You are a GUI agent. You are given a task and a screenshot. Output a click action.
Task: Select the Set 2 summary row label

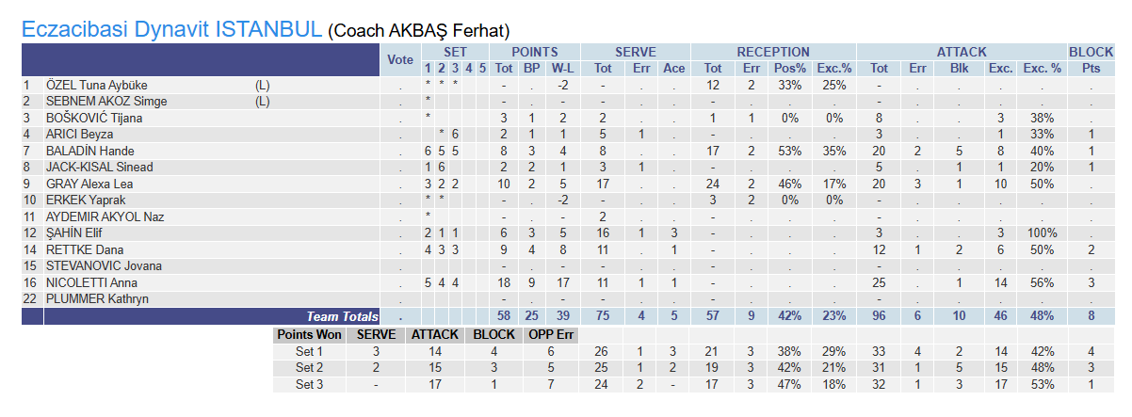coord(310,367)
